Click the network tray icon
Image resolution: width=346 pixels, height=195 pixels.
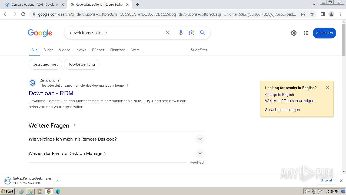click(x=314, y=191)
